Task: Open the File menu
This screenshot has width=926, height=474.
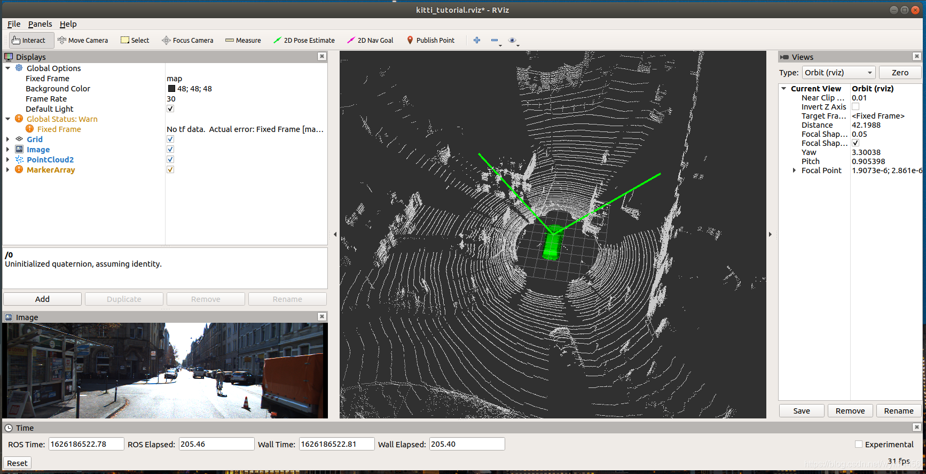Action: click(x=14, y=24)
